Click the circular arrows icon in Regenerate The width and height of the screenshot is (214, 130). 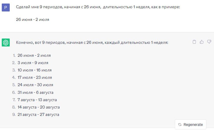click(180, 124)
